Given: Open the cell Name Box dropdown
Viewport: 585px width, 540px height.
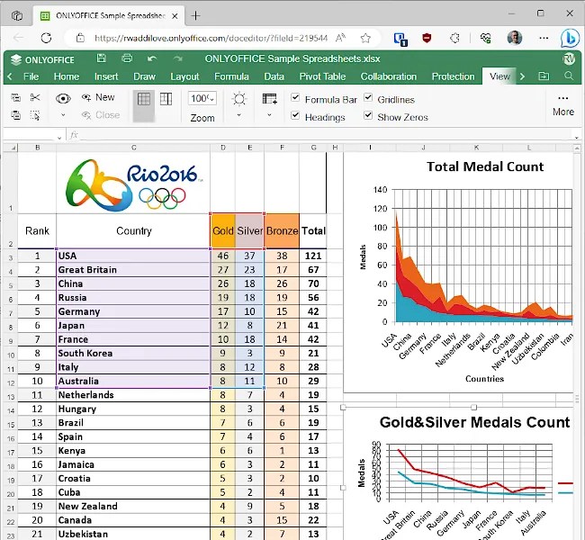Looking at the screenshot, I should (59, 138).
